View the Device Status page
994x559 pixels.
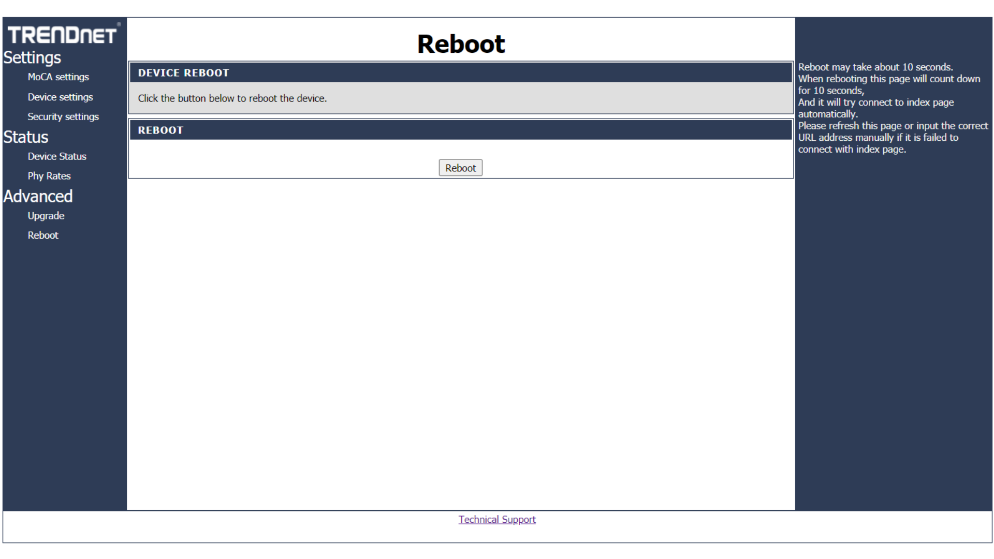tap(57, 156)
